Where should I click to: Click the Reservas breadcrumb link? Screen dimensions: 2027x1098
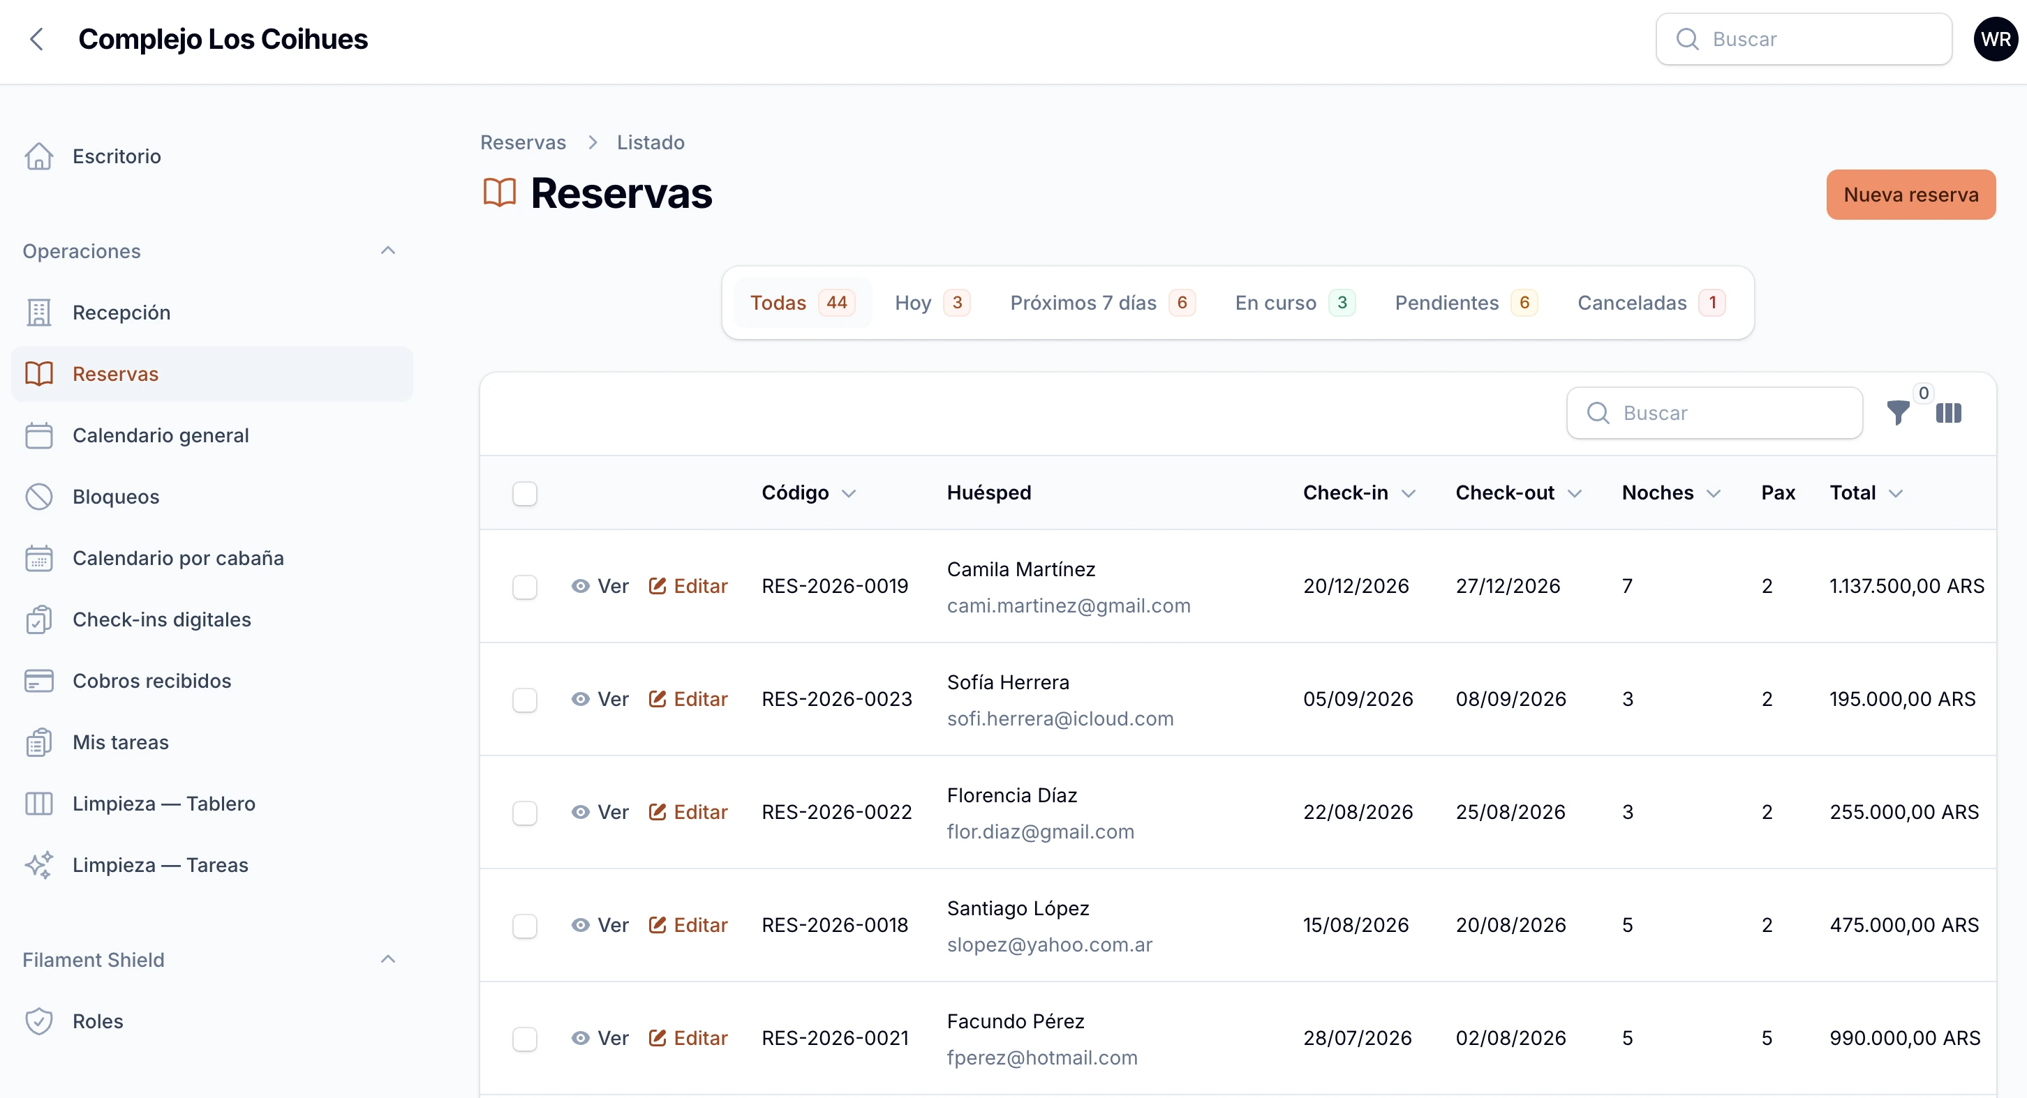[524, 142]
